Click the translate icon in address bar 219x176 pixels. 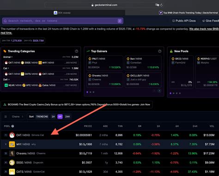(x=157, y=5)
